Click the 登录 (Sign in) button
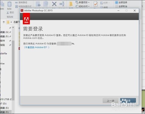This screenshot has width=145, height=114. click(x=128, y=101)
